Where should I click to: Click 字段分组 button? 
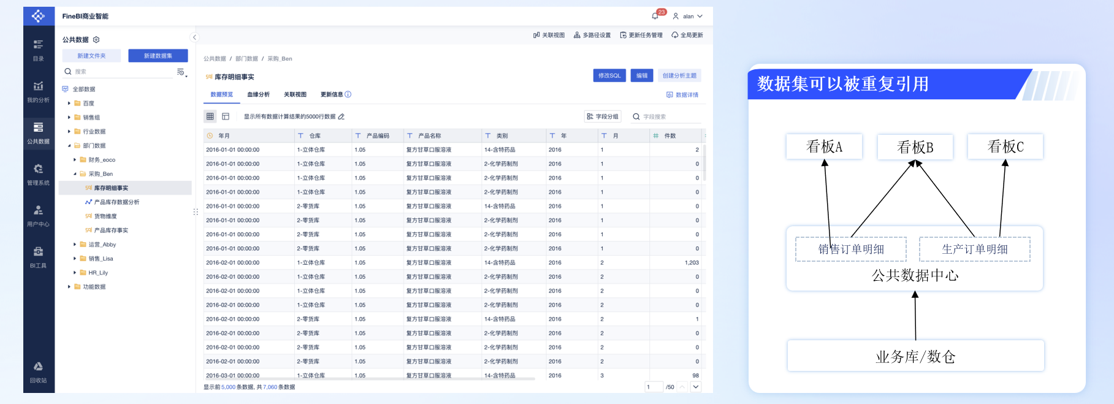pos(603,116)
